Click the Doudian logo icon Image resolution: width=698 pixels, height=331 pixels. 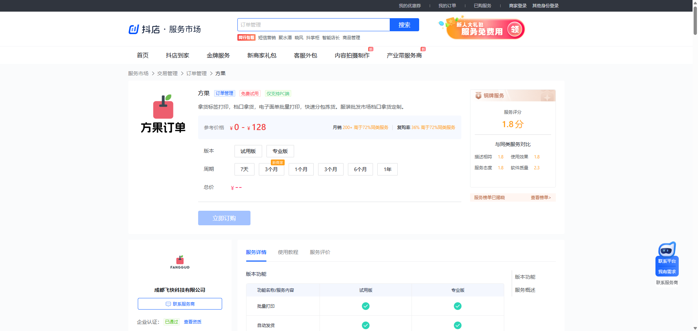click(134, 29)
